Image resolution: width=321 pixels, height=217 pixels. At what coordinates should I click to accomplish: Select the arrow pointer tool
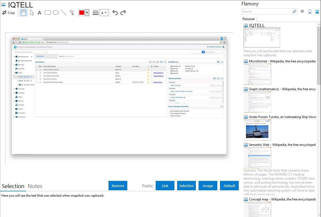pos(32,13)
